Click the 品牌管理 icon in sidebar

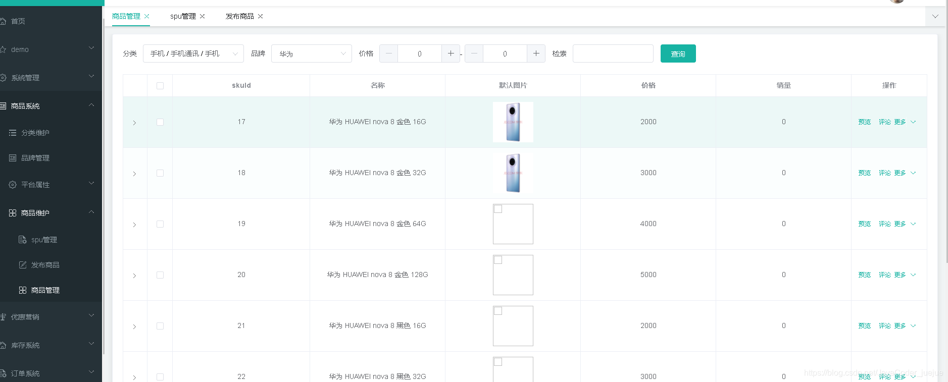pos(13,158)
